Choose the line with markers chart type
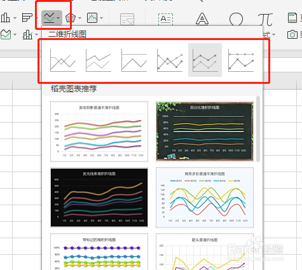Viewport: 302px width, 270px height. (170, 60)
